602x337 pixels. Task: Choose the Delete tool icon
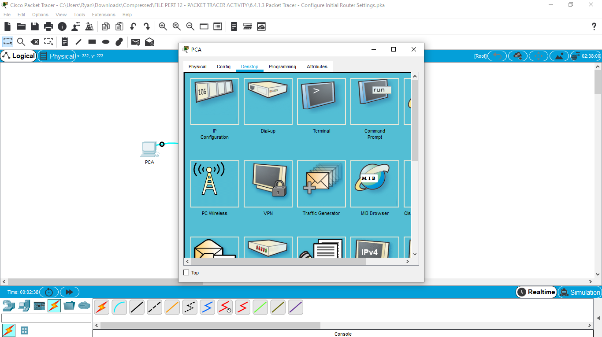point(35,42)
